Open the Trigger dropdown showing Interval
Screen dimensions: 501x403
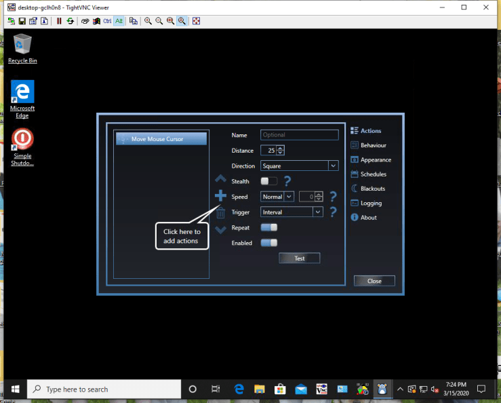(292, 212)
